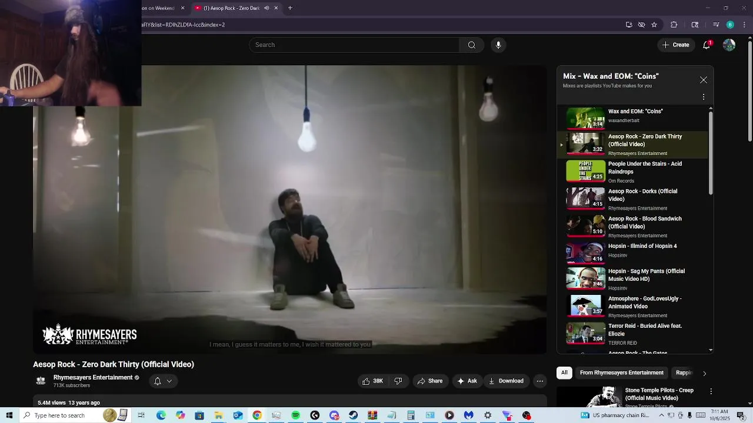Open the Windows Start menu

(x=9, y=415)
